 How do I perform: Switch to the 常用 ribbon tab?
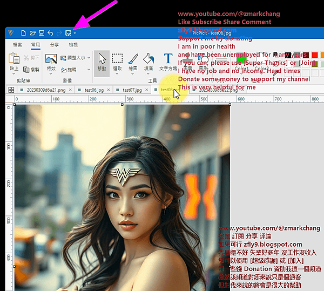click(36, 45)
